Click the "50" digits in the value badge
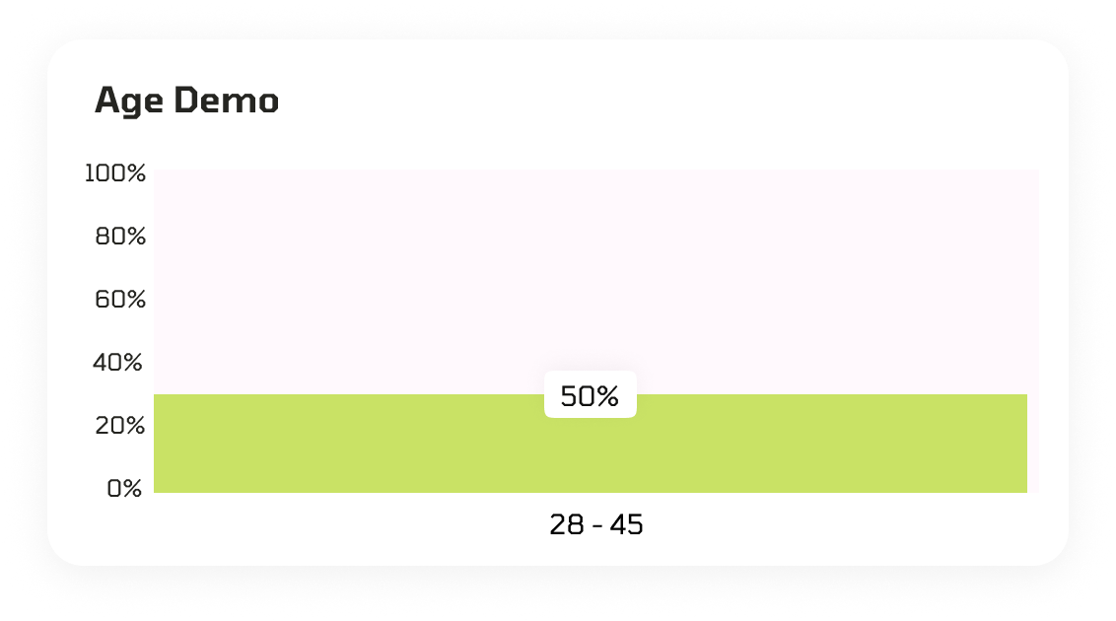 [x=578, y=396]
